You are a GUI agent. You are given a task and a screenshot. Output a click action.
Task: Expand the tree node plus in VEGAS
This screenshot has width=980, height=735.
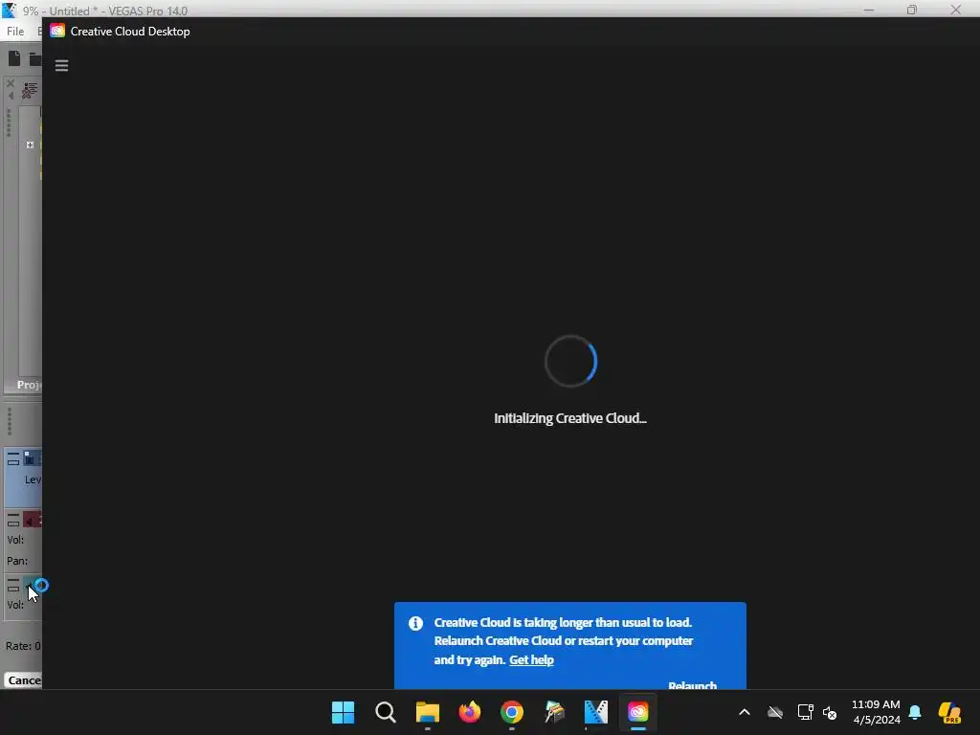pos(30,145)
